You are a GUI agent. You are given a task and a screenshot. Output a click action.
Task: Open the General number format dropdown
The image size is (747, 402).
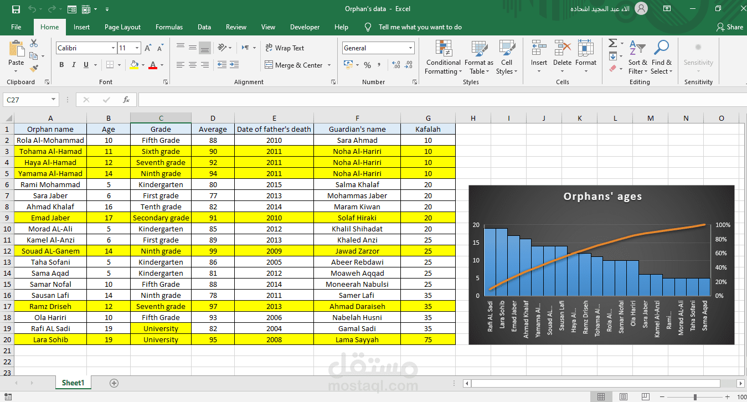410,48
